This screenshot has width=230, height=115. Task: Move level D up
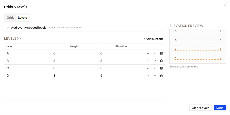coord(148,76)
